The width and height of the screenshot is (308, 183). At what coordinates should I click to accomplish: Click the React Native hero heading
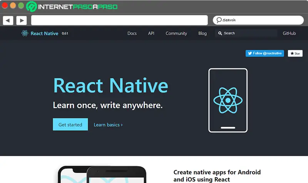pos(111,85)
